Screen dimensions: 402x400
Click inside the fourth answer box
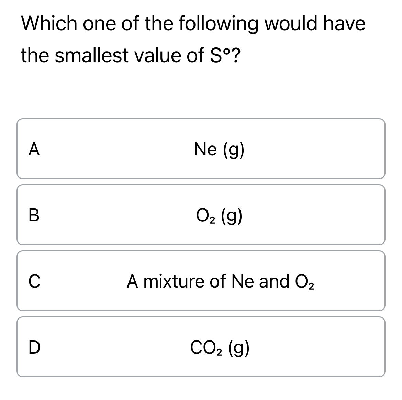pos(201,347)
